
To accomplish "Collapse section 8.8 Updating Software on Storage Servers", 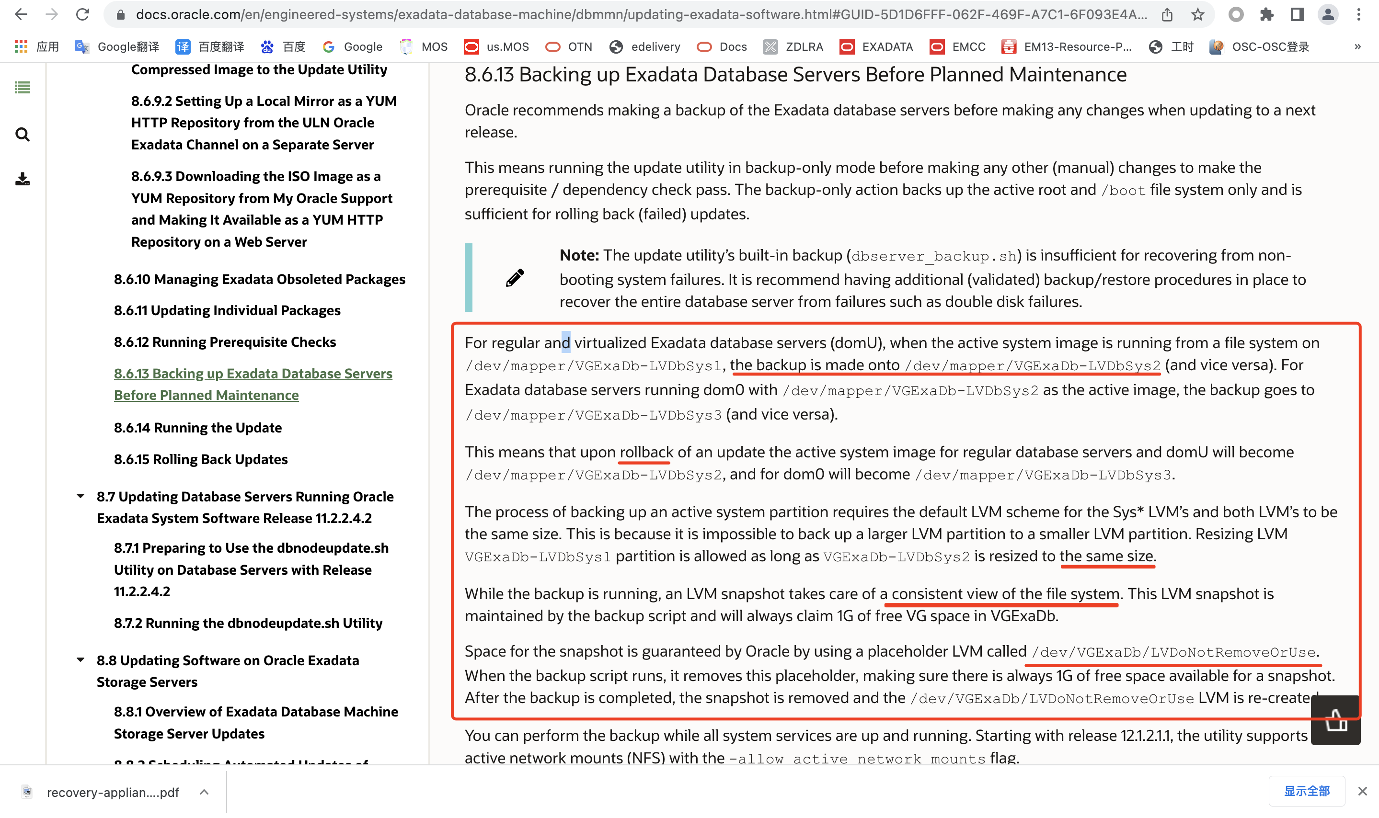I will (80, 660).
